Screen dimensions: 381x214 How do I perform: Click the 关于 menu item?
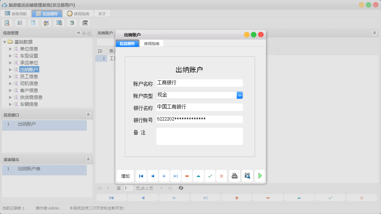[x=102, y=13]
